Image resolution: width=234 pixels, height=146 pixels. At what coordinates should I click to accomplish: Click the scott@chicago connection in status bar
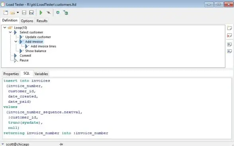click(18, 144)
